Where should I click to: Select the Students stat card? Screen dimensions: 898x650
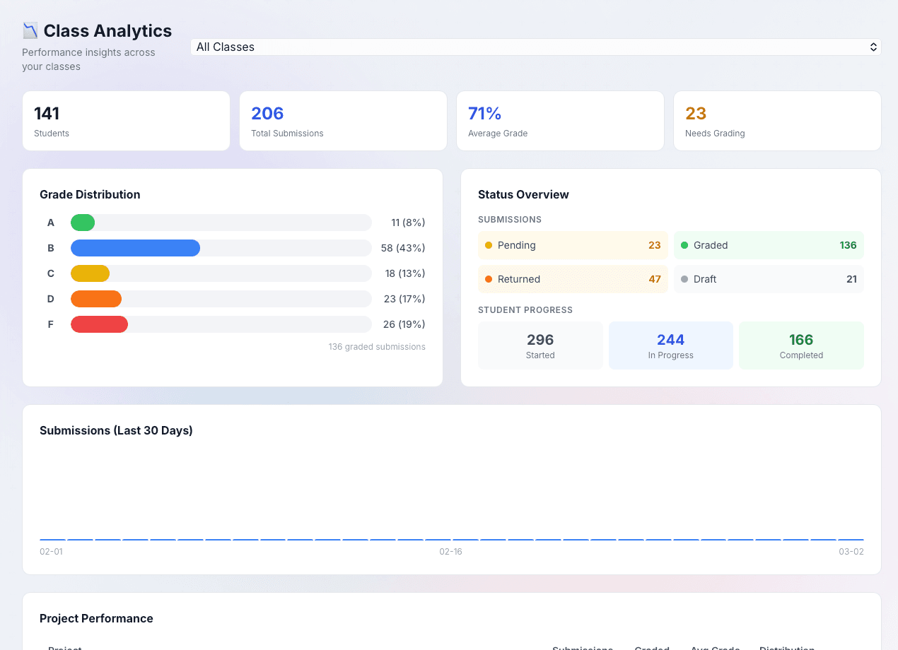coord(126,120)
